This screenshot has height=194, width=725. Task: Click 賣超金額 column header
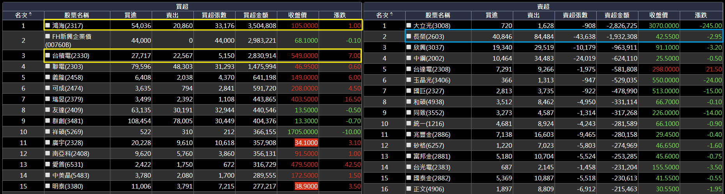pyautogui.click(x=617, y=15)
